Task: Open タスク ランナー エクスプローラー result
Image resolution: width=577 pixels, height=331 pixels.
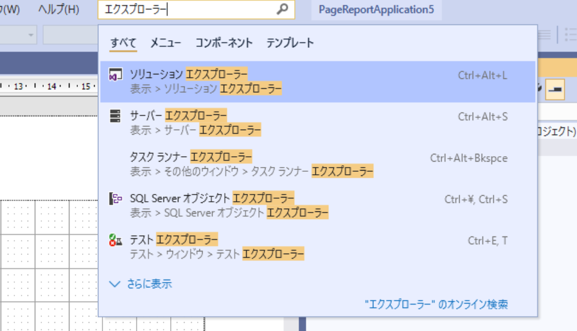Action: point(318,164)
